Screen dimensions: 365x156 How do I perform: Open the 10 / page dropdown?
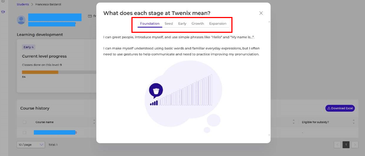pos(31,145)
